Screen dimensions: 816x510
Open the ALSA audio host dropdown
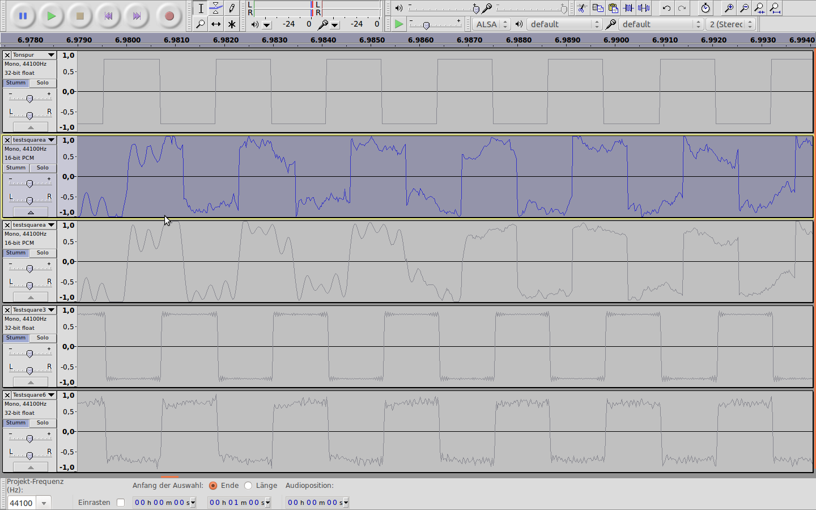coord(491,24)
